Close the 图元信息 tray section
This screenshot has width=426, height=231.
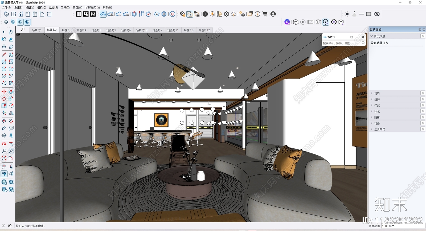click(423, 36)
